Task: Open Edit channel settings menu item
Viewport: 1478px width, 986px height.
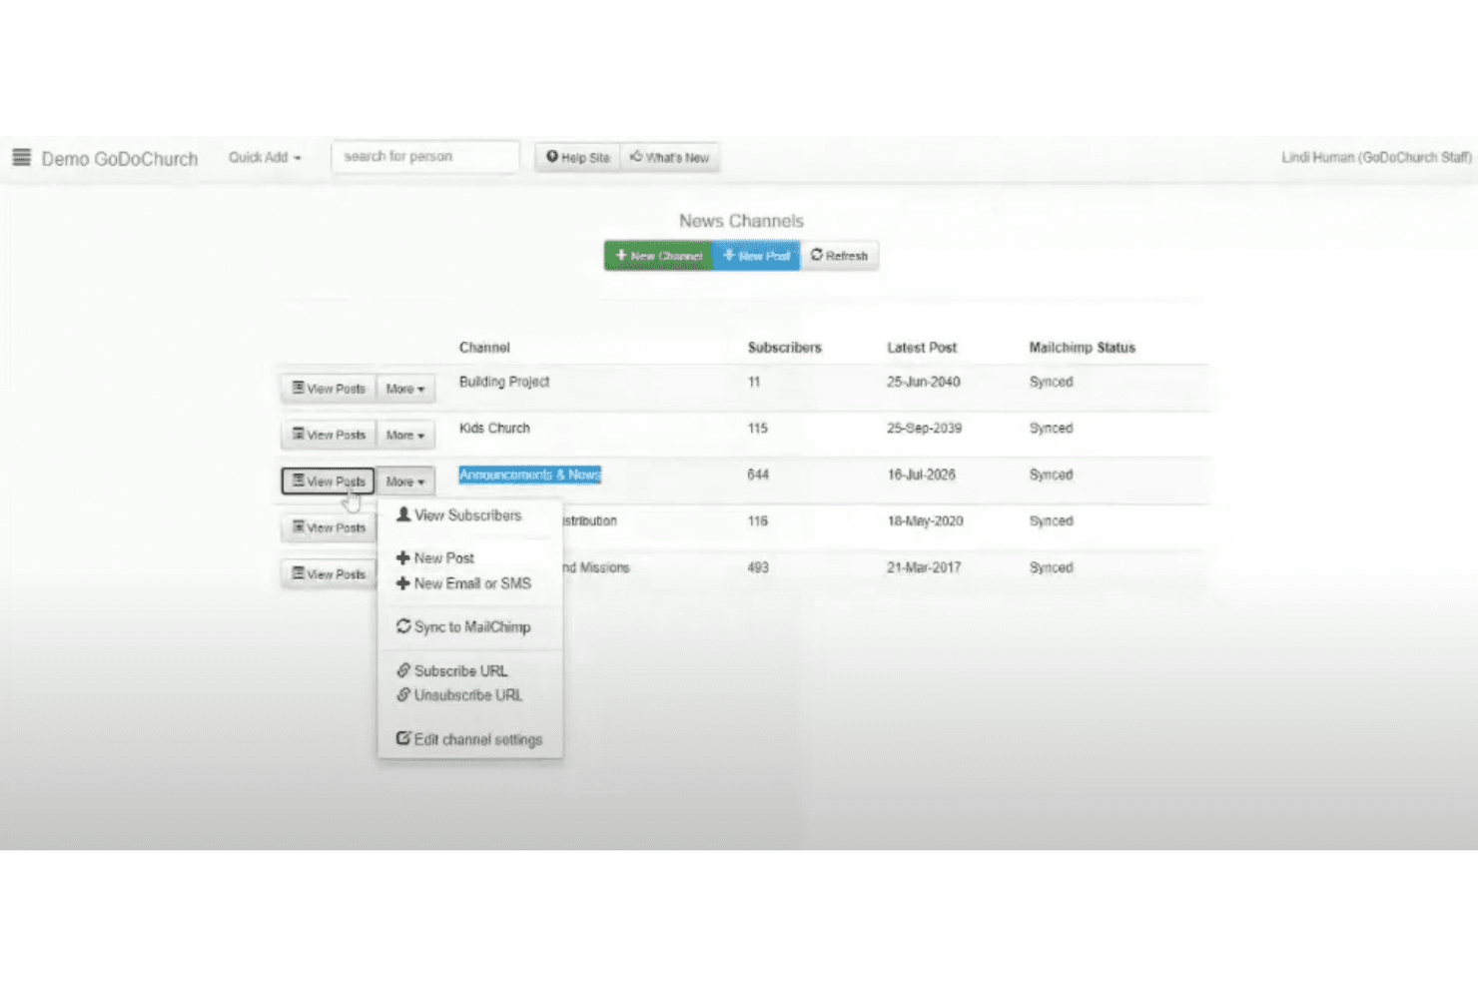Action: (x=469, y=739)
